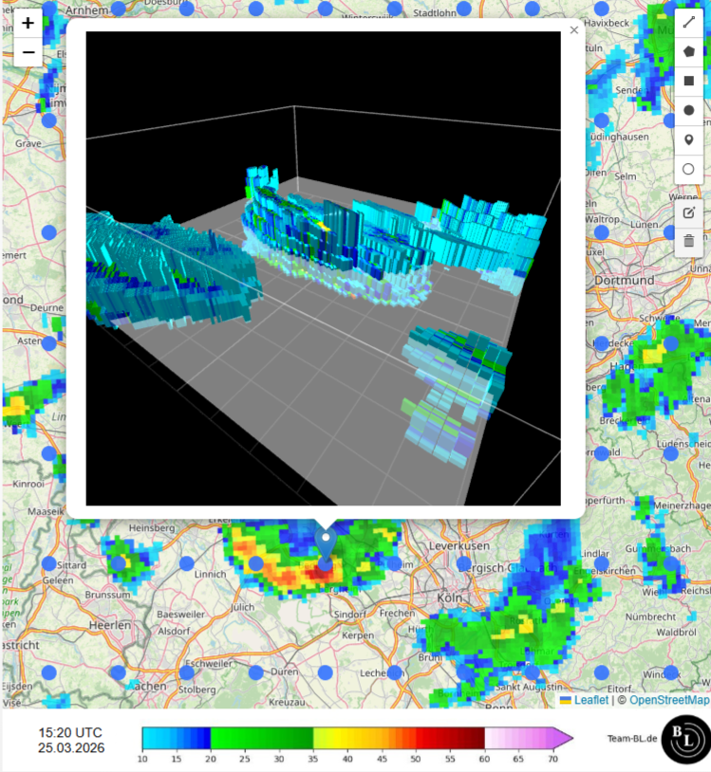711x772 pixels.
Task: Click the Brunssum town label
Action: click(x=107, y=595)
